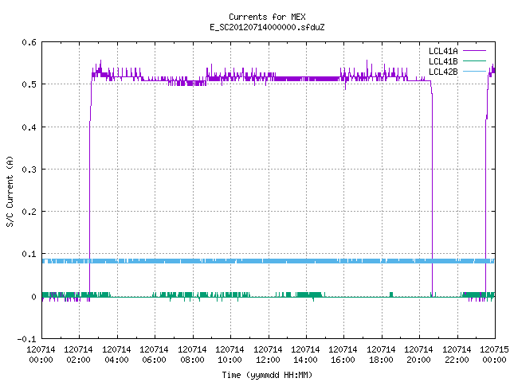Click the y-axis tick value 0.2
The height and width of the screenshot is (382, 510).
click(29, 212)
